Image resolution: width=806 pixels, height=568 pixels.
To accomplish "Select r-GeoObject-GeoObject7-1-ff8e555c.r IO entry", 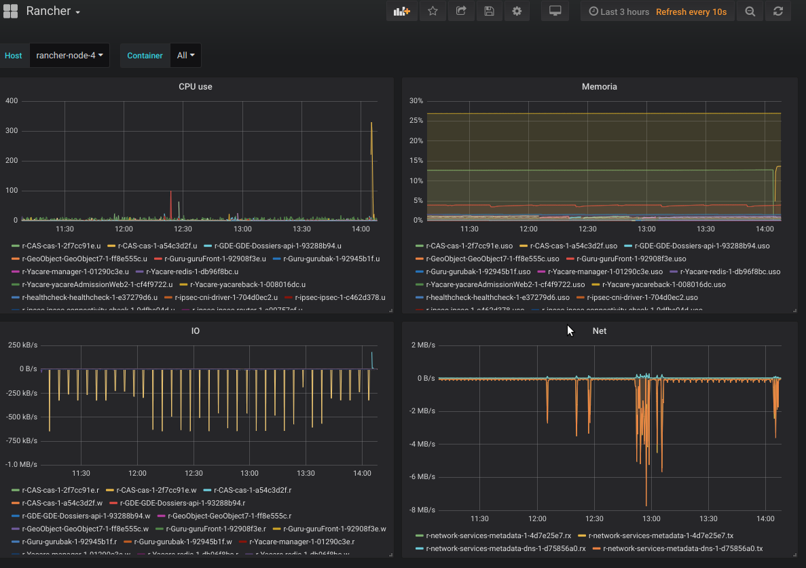I will [230, 516].
